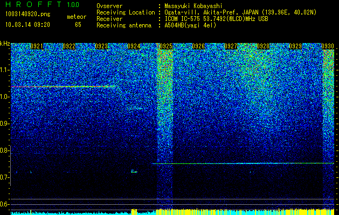The image size is (339, 215).
Task: Click the green carrier line near 0.75 kHz
Action: point(243,163)
